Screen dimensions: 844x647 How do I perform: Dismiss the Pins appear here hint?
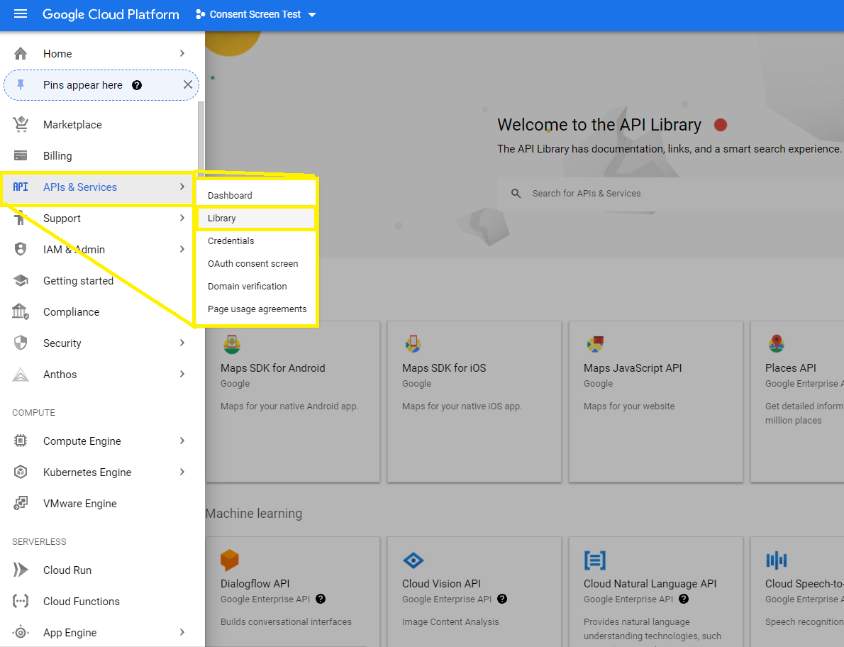point(188,84)
